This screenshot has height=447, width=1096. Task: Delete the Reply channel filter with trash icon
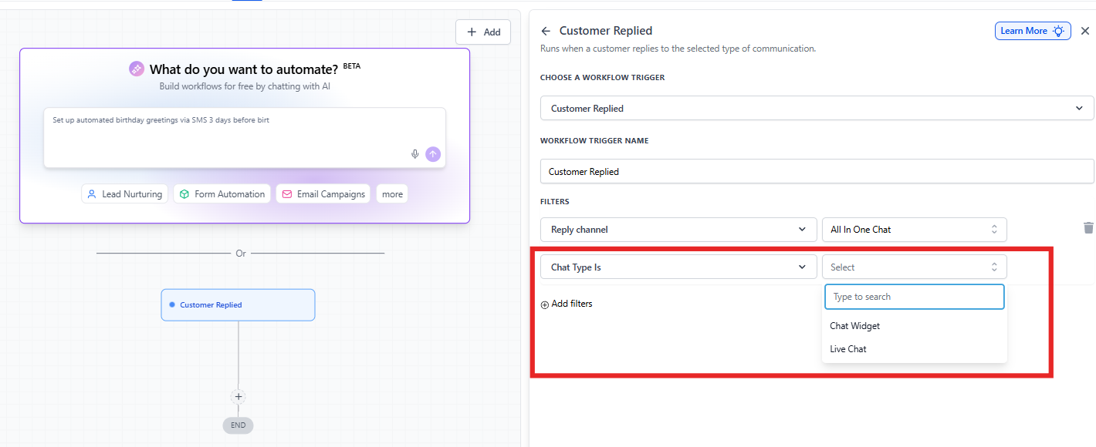click(1088, 228)
